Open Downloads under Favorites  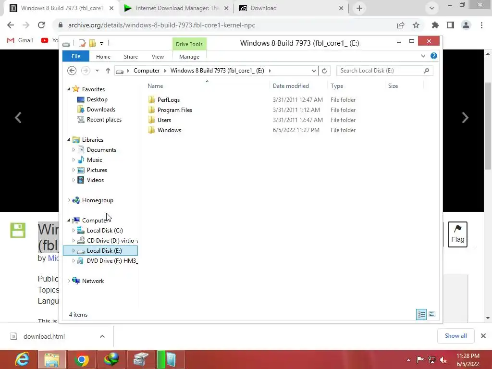click(x=101, y=110)
